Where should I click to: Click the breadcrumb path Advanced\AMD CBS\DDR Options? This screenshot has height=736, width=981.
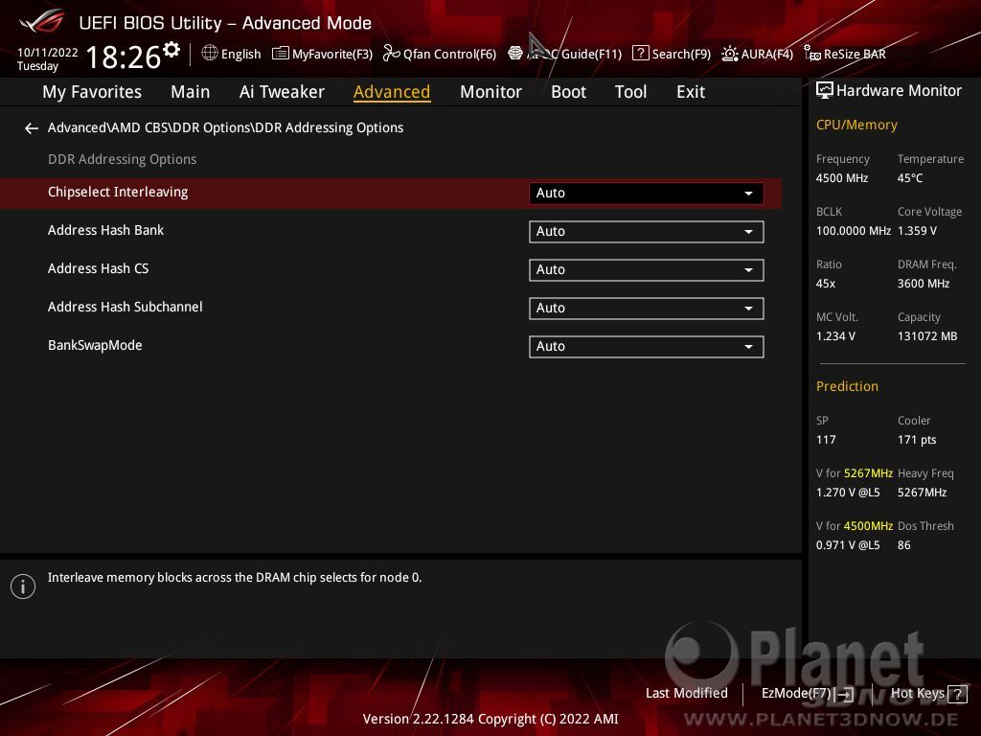point(149,127)
